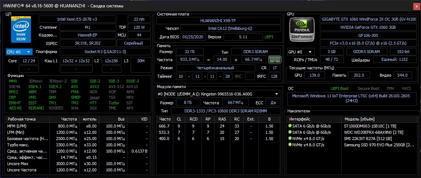The image size is (421, 178).
Task: Click green status icon for SMI 2263XT drive
Action: [290, 139]
